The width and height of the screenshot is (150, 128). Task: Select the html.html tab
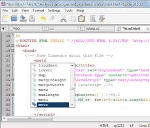point(131,29)
